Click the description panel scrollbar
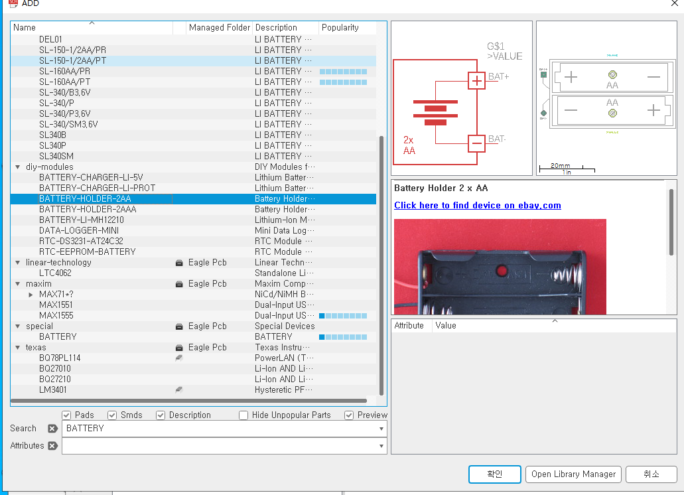The width and height of the screenshot is (684, 495). [671, 222]
